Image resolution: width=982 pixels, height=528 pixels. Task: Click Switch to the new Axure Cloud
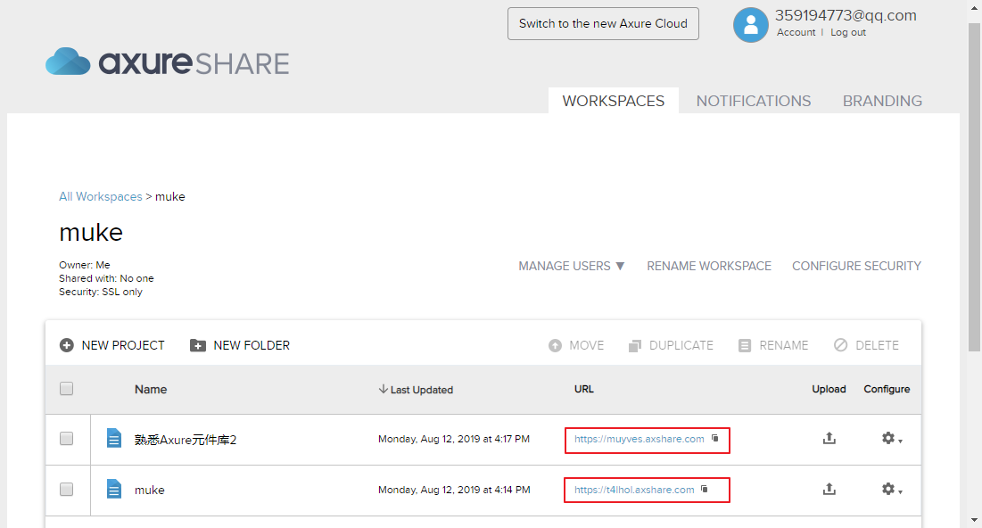pos(603,24)
